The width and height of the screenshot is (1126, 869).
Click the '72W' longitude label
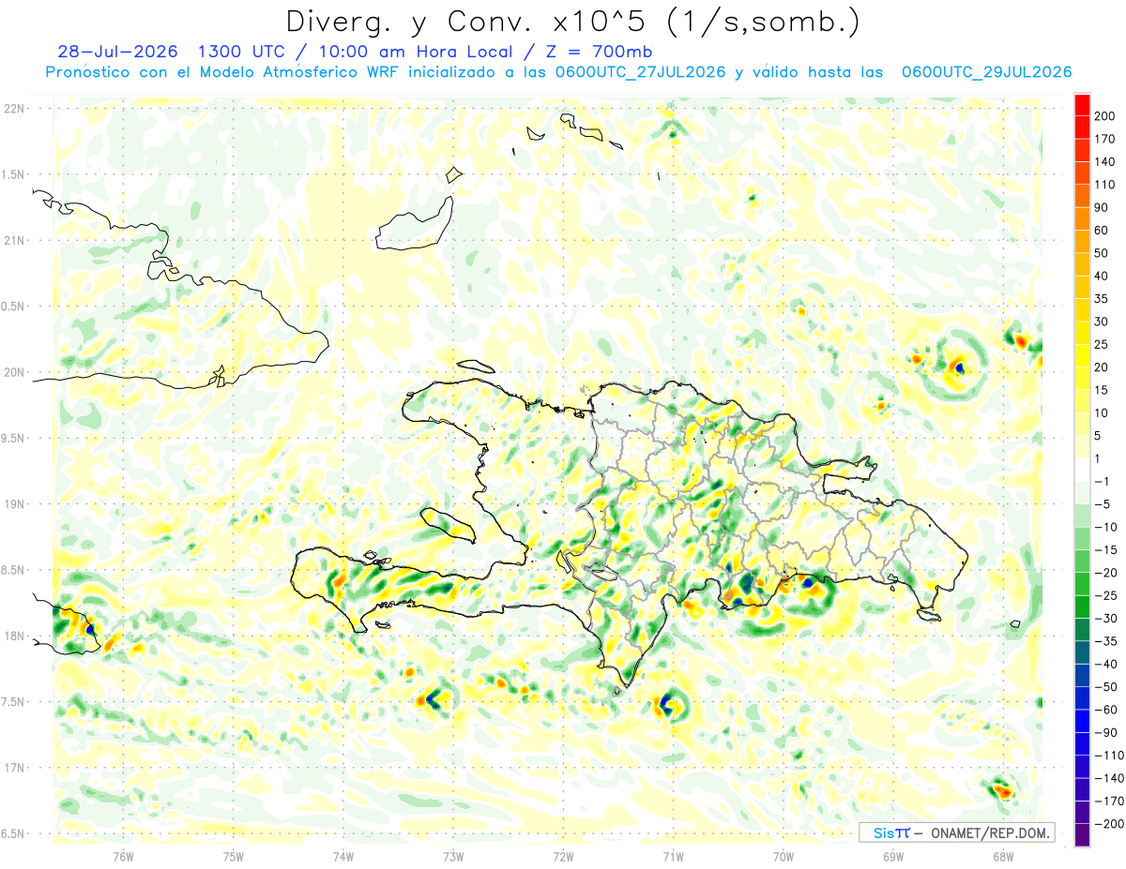click(x=563, y=855)
